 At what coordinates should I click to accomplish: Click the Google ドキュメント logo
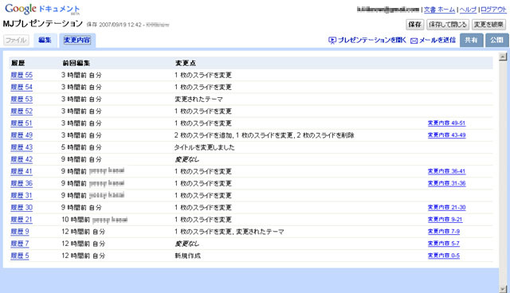pos(42,9)
